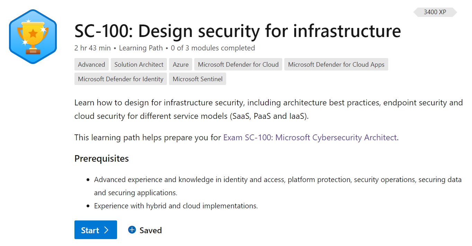
Task: Open Exam SC-100: Microsoft Cybersecurity Architect link
Action: click(x=310, y=138)
